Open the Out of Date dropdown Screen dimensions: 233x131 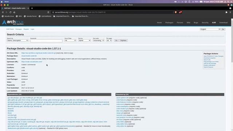click(x=70, y=40)
